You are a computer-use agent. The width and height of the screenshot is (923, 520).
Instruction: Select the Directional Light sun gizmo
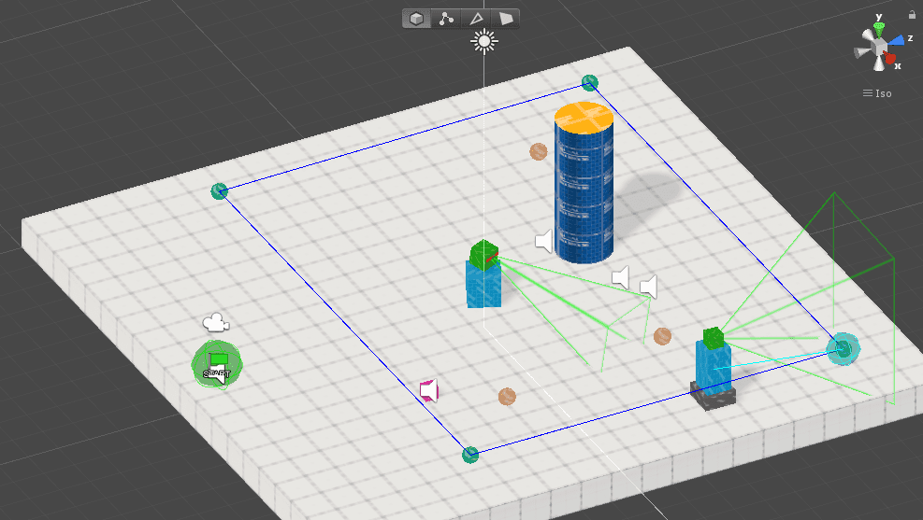483,40
